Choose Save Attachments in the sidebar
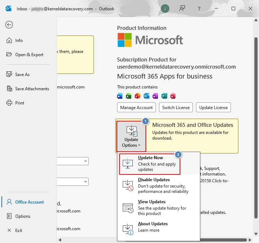Screen dimensions: 259x243 point(28,88)
